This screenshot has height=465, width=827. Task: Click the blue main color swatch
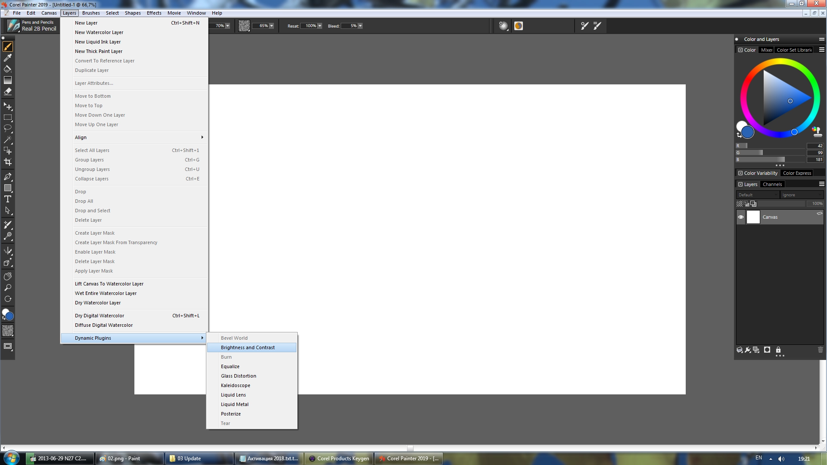(748, 132)
